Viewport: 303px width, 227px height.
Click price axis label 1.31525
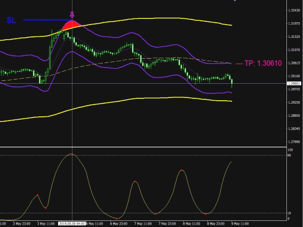pos(294,37)
